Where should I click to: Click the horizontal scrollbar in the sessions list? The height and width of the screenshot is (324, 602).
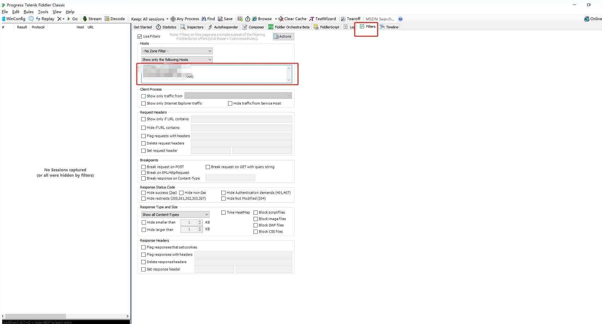point(35,316)
